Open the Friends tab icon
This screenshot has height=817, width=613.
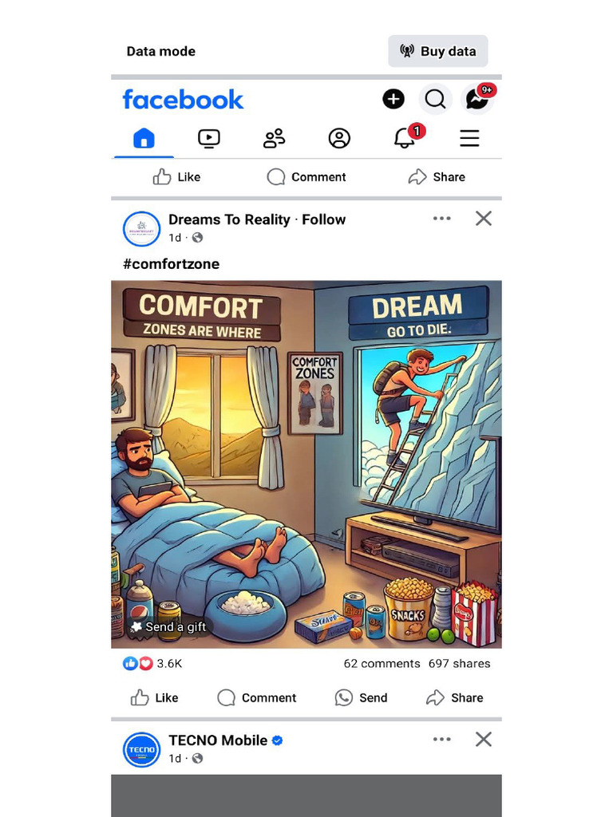tap(275, 138)
